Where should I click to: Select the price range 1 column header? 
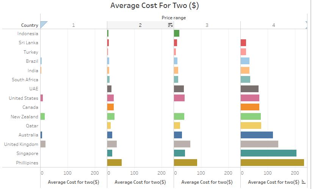point(74,25)
